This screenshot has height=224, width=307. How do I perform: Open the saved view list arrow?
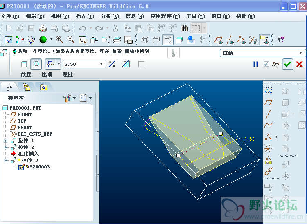tap(108, 42)
